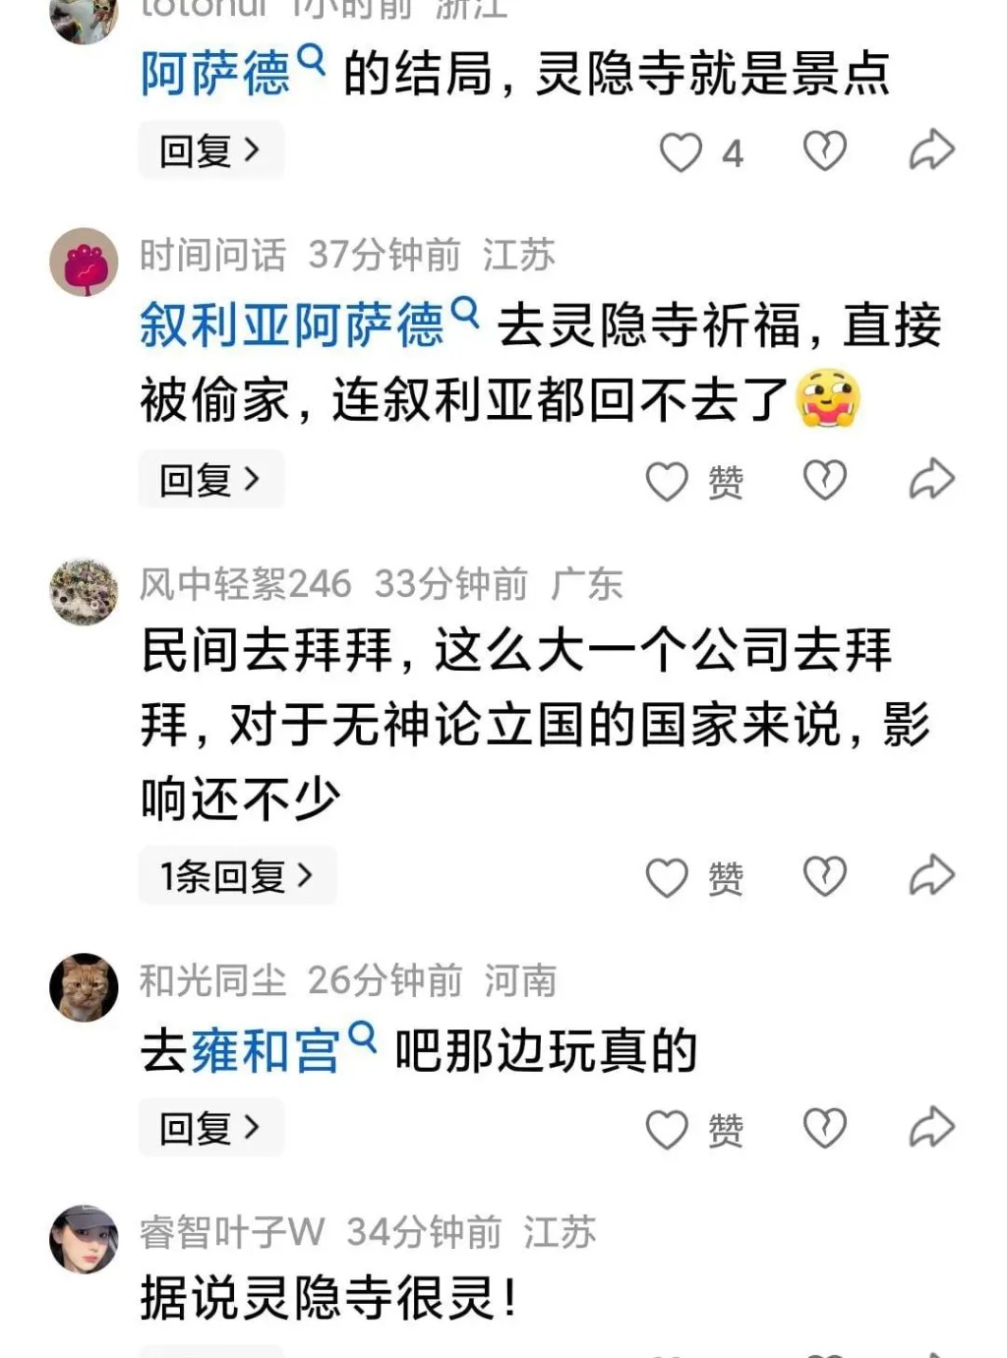Share the comment about 雍和宫
This screenshot has width=1007, height=1358.
point(931,1127)
